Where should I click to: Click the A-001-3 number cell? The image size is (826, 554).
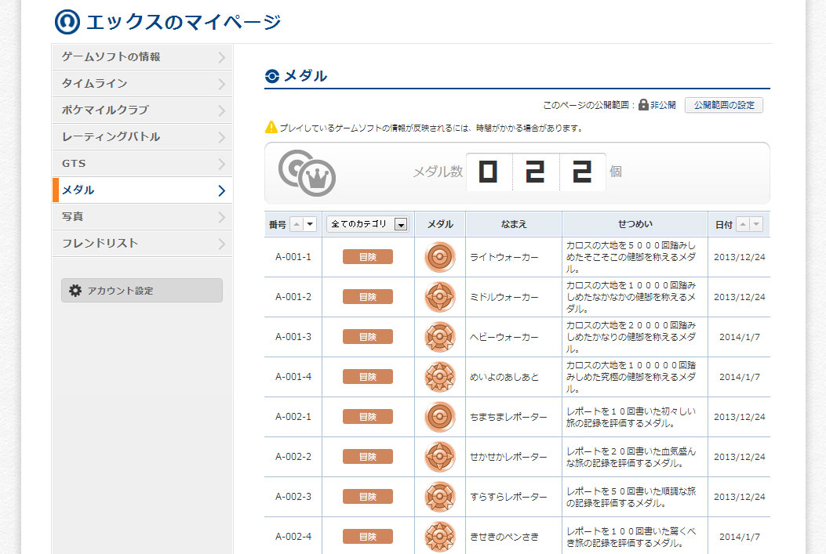click(293, 337)
